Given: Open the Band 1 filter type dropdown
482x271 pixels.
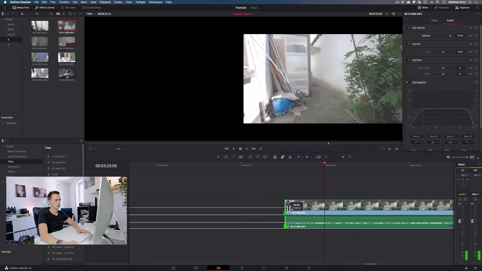Looking at the screenshot, I should point(417,142).
